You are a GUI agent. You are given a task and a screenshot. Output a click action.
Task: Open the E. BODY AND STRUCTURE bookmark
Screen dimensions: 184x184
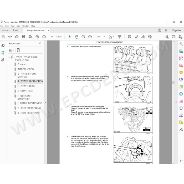click(x=24, y=98)
